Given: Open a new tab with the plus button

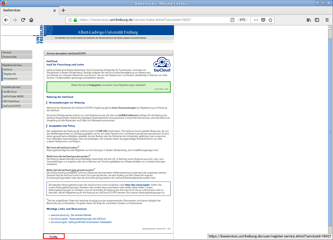Looking at the screenshot, I should (x=63, y=10).
